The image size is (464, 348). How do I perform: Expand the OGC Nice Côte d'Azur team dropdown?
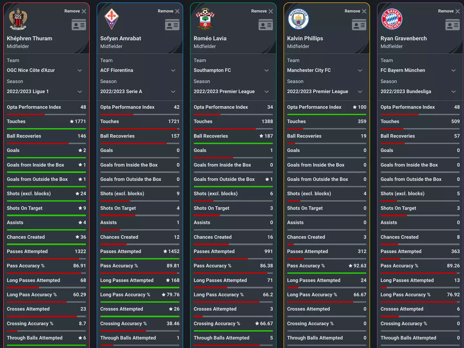[x=80, y=71]
